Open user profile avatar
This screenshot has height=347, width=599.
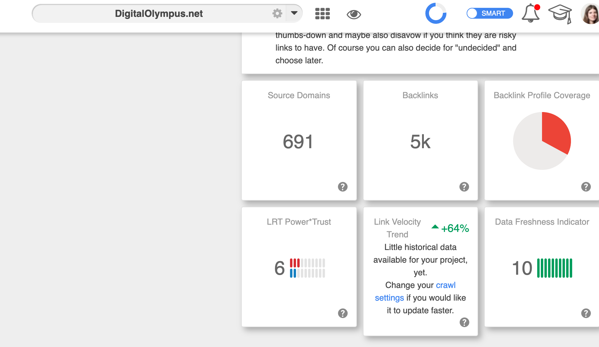pyautogui.click(x=590, y=14)
